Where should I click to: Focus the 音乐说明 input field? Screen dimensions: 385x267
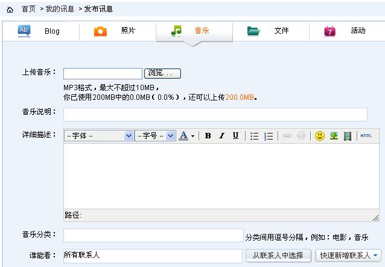tap(215, 114)
